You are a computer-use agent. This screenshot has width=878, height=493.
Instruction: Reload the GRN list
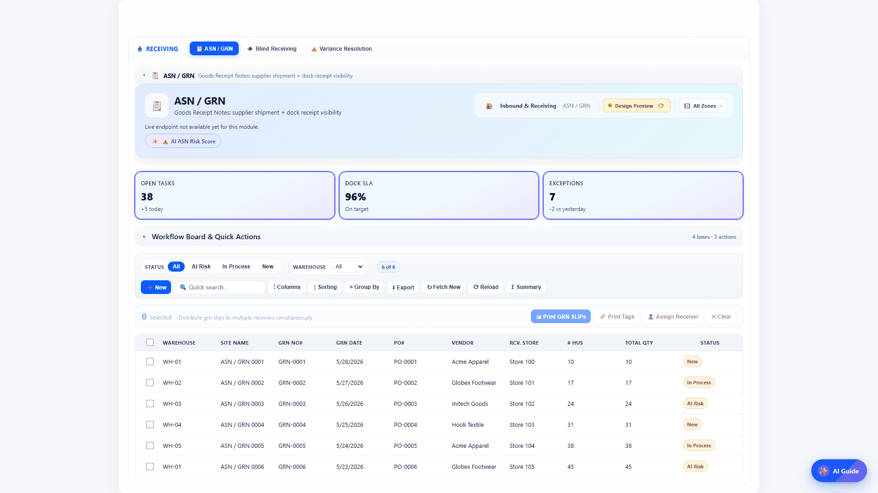pos(486,287)
